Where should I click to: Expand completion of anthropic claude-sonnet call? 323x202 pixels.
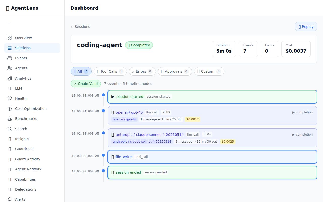[302, 135]
